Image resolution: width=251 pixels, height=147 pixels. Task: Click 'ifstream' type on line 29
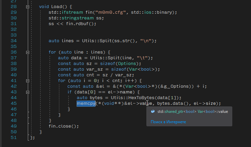point(72,12)
